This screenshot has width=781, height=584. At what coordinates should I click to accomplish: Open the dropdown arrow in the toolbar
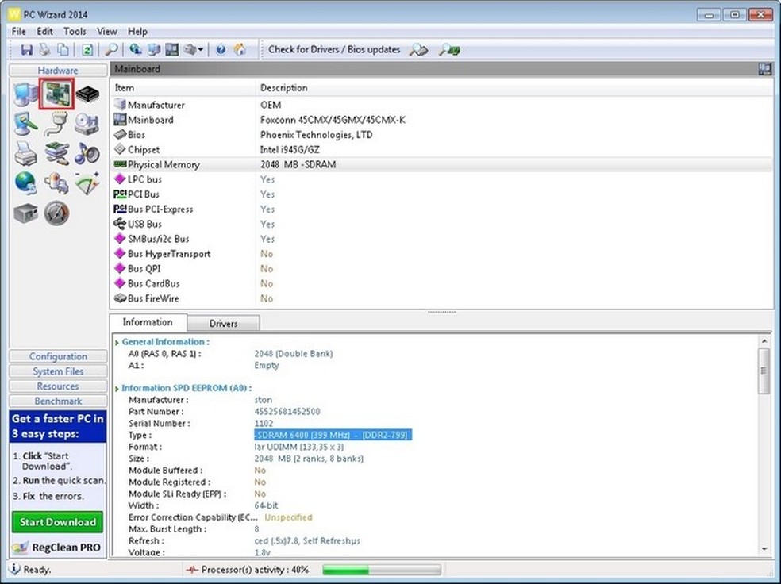point(201,50)
